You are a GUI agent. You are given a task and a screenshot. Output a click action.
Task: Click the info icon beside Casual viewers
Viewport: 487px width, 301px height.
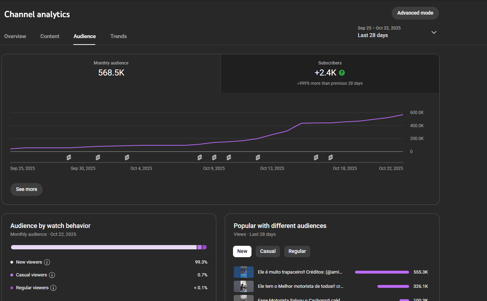pos(52,275)
